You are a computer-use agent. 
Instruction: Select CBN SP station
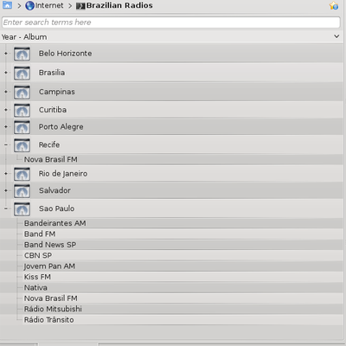click(38, 255)
